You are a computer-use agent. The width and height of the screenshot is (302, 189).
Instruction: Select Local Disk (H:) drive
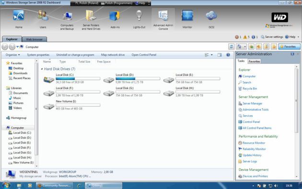coord(191,92)
